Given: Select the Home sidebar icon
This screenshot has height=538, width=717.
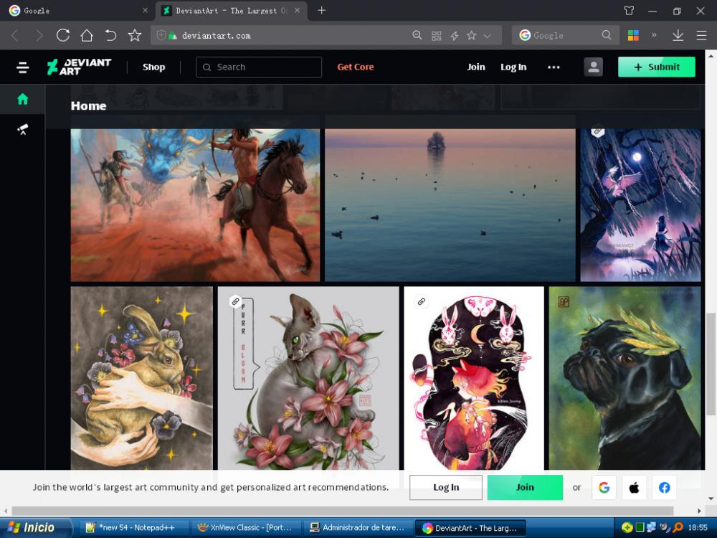Looking at the screenshot, I should (22, 99).
